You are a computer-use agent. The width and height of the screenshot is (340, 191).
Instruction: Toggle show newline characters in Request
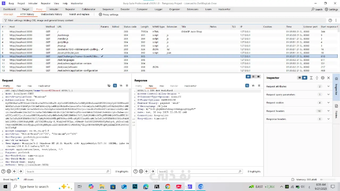[121, 86]
